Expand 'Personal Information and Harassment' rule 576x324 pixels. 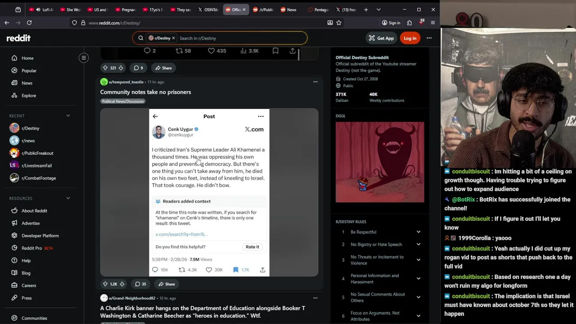pos(418,279)
